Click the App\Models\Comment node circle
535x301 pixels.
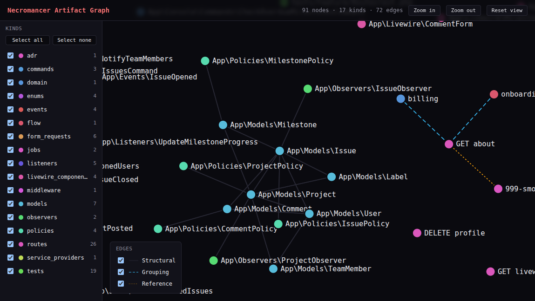tap(227, 209)
